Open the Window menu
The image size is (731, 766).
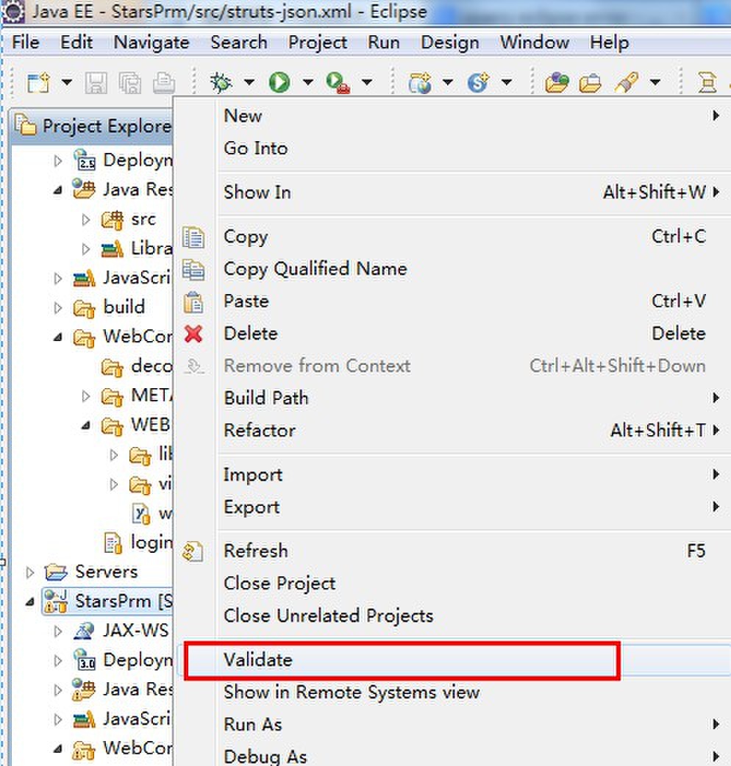(535, 43)
